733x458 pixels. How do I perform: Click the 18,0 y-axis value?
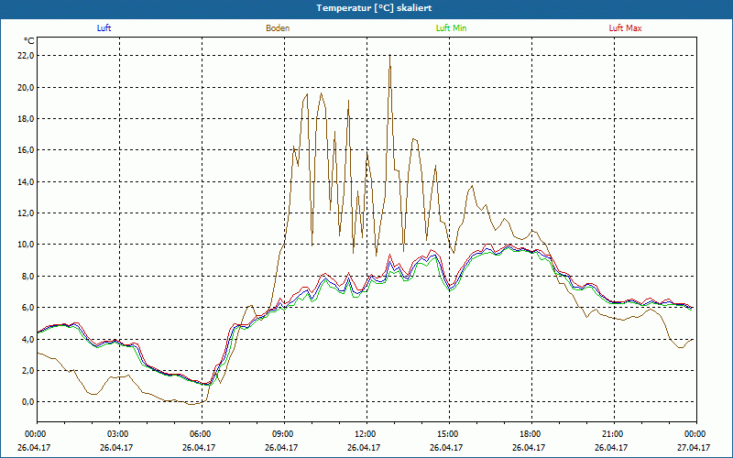click(x=27, y=119)
